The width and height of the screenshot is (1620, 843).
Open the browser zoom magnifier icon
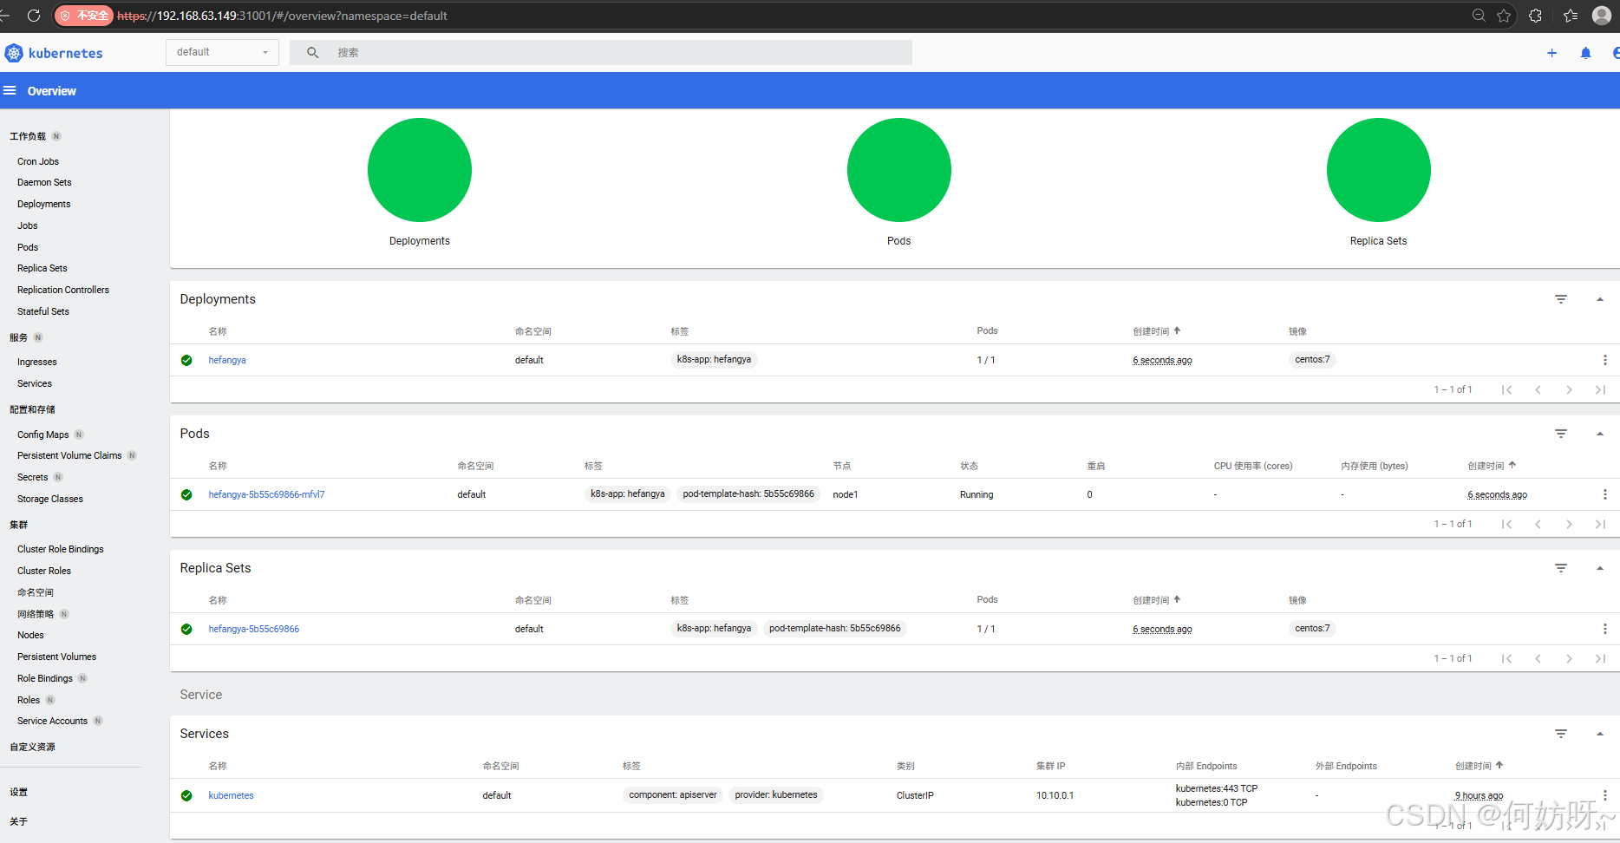click(1479, 16)
